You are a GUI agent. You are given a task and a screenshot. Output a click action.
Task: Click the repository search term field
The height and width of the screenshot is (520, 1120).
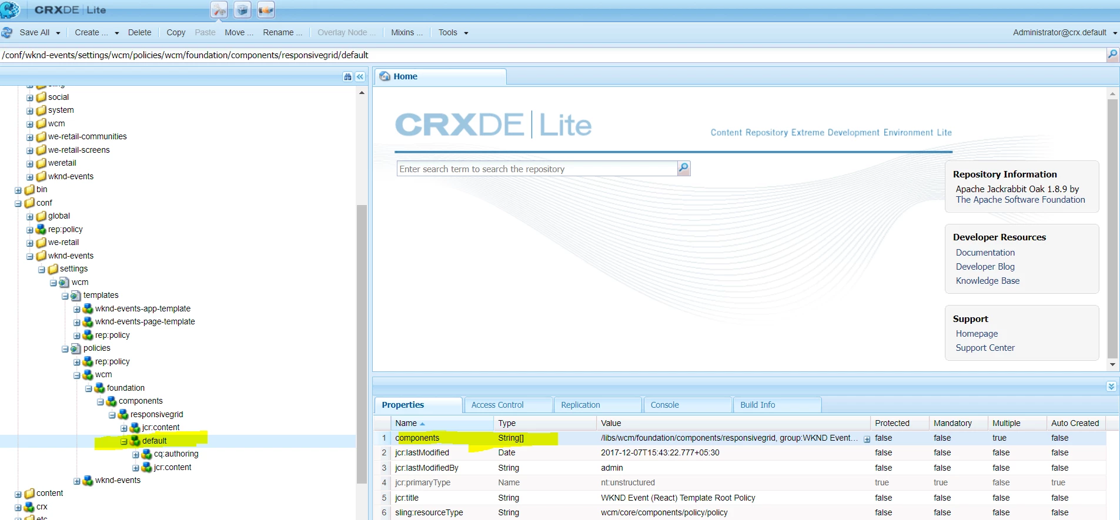tap(537, 169)
